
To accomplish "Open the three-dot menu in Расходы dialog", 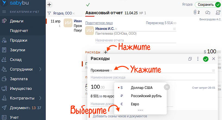I will [198, 59].
